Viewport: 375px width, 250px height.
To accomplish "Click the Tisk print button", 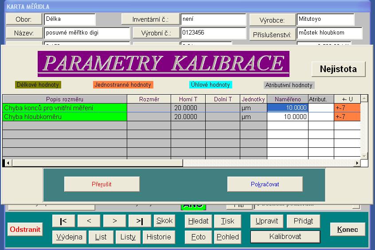I will (227, 221).
